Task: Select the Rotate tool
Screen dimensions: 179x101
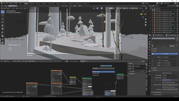Action: coord(3,22)
